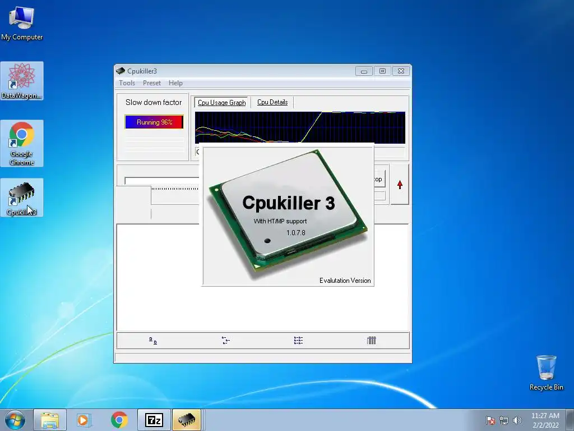574x431 pixels.
Task: Maximize the Cpukiller3 window
Action: point(382,71)
